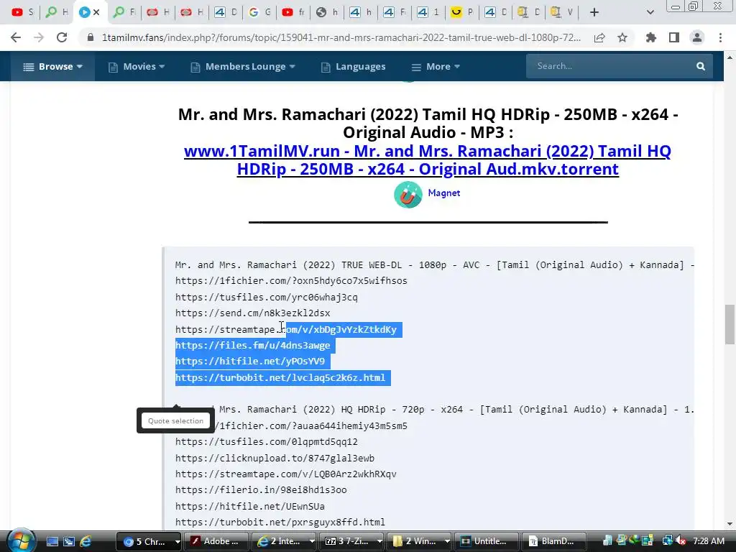Click the filerio.in 98ei8hd1s3oo URL text
The image size is (736, 552).
[261, 490]
